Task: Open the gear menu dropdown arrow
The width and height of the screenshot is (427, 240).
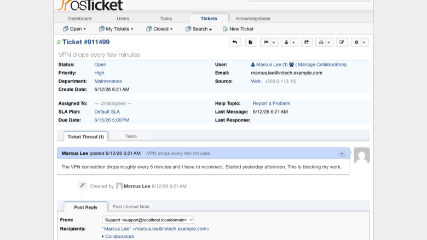Action: 364,43
